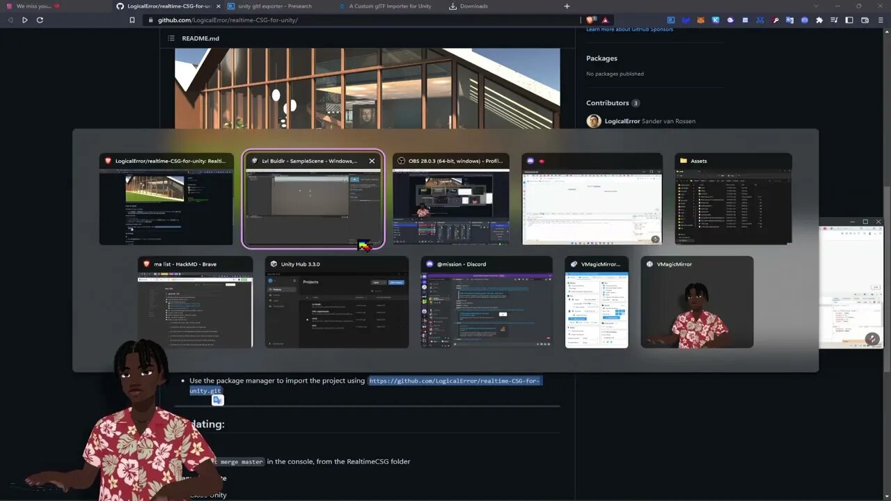Open the untitled white app window thumbnail

592,199
